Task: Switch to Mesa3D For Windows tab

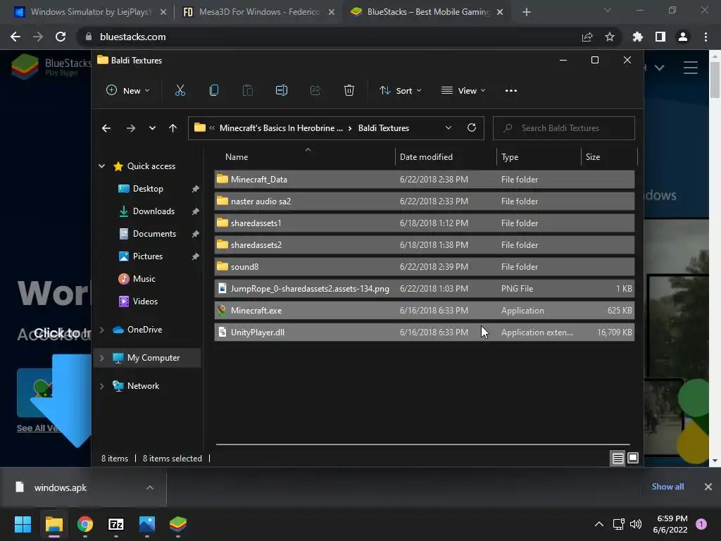Action: coord(259,12)
